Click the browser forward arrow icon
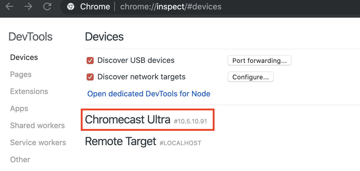 click(28, 7)
